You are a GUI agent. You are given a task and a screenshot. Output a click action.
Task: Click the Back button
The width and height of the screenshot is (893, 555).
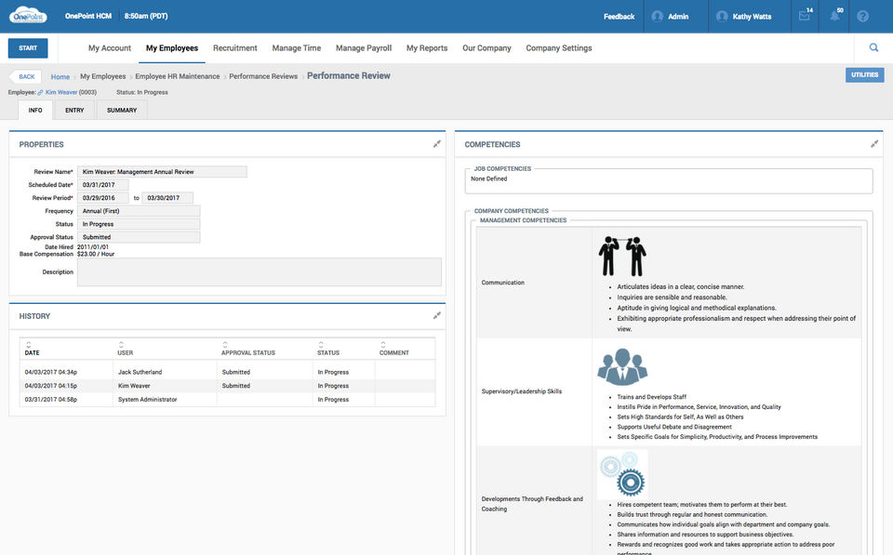25,77
